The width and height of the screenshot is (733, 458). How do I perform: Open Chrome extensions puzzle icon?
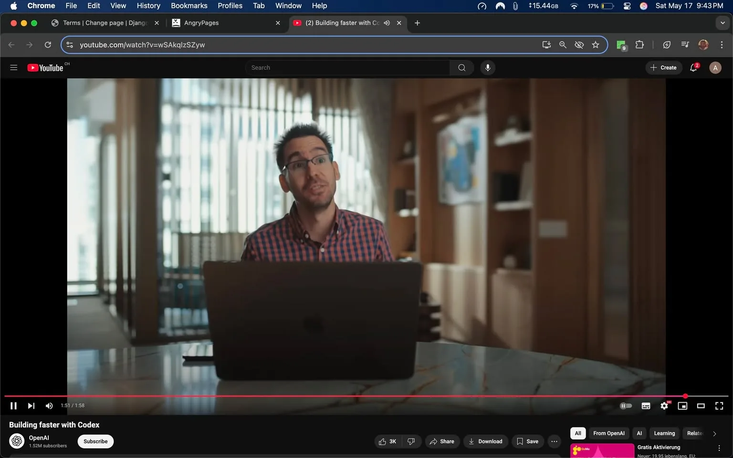coord(639,44)
